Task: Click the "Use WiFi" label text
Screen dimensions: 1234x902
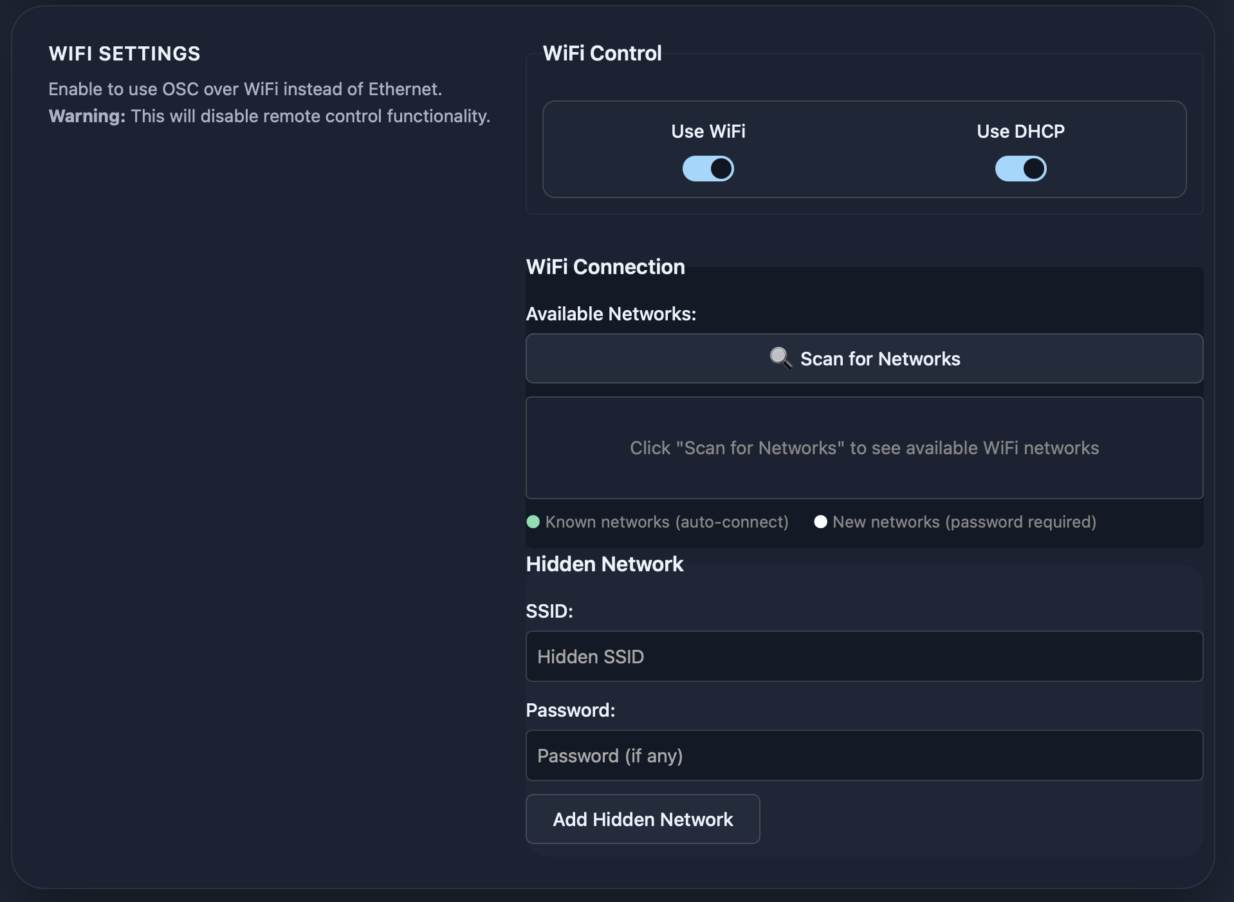Action: pyautogui.click(x=708, y=131)
